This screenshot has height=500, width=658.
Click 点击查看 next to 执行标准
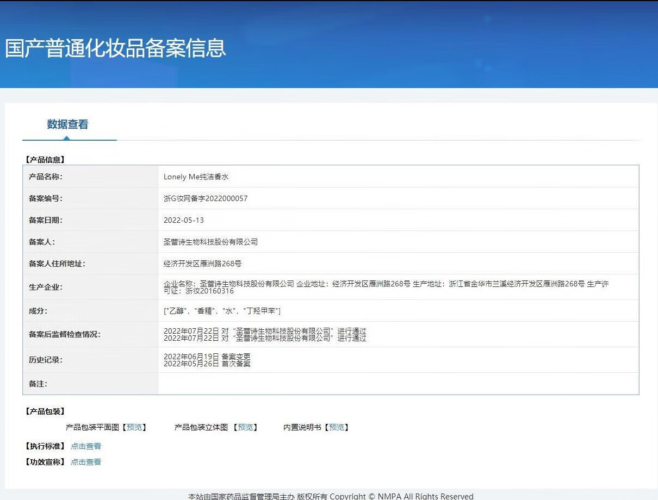[x=86, y=446]
